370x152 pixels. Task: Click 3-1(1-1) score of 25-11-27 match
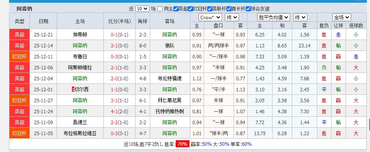pyautogui.click(x=120, y=101)
